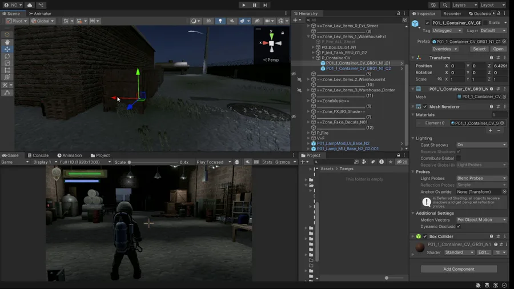Select the Move tool in Scene toolbar
This screenshot has height=289, width=514.
point(7,49)
